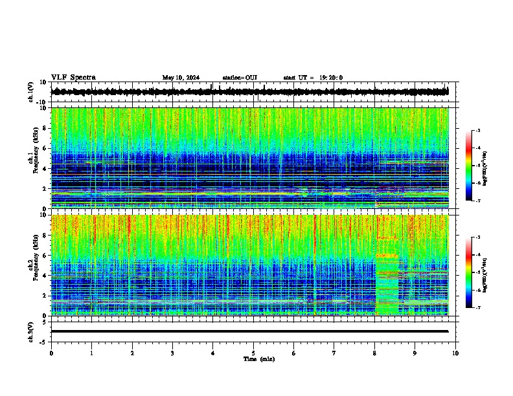Select the "start UT = 19:20:0" text
This screenshot has width=513, height=396.
[313, 78]
